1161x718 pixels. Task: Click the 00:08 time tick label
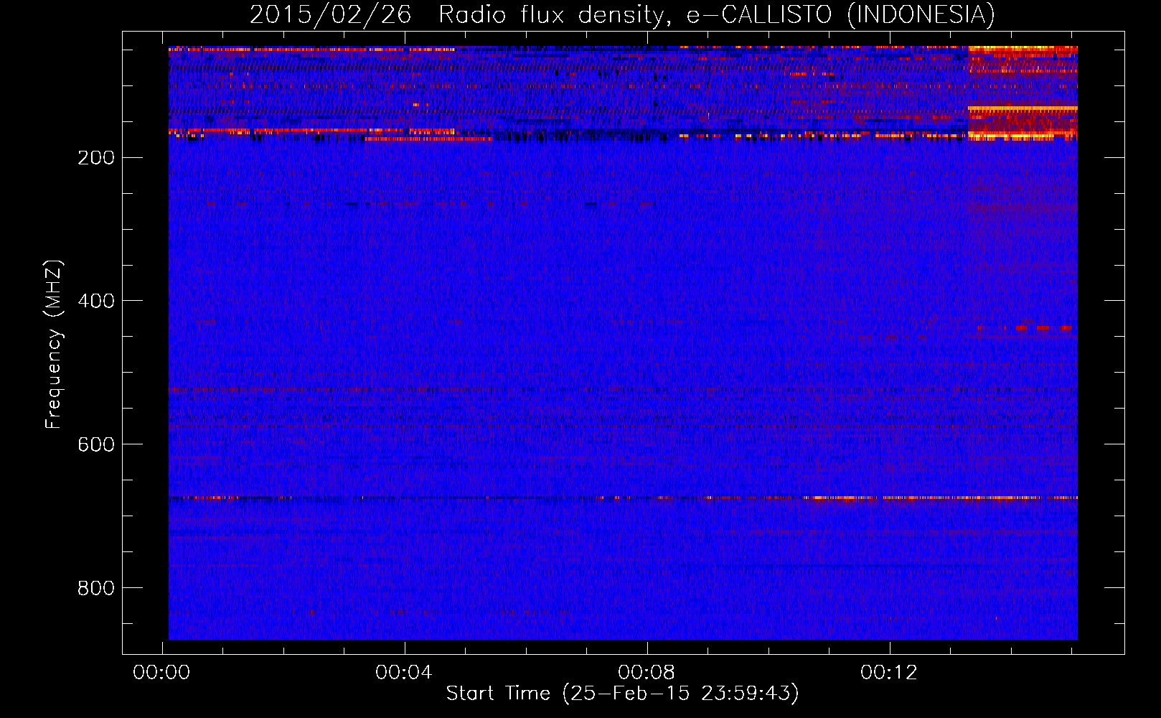click(x=647, y=673)
